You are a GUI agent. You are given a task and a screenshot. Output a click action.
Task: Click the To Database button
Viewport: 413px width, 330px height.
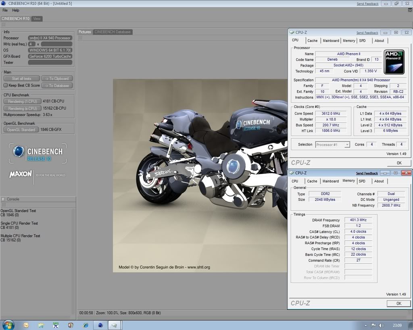coord(57,85)
